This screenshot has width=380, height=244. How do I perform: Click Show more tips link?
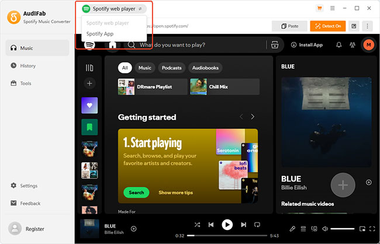click(x=176, y=193)
